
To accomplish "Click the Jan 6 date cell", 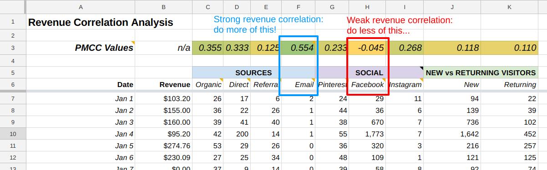I will (81, 157).
